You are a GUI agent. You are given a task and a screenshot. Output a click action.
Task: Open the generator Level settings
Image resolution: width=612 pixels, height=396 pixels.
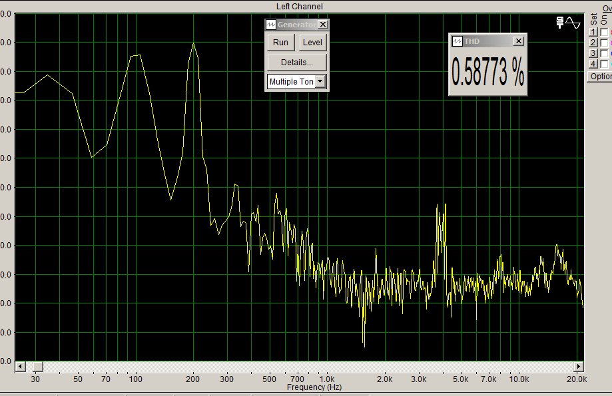(312, 43)
